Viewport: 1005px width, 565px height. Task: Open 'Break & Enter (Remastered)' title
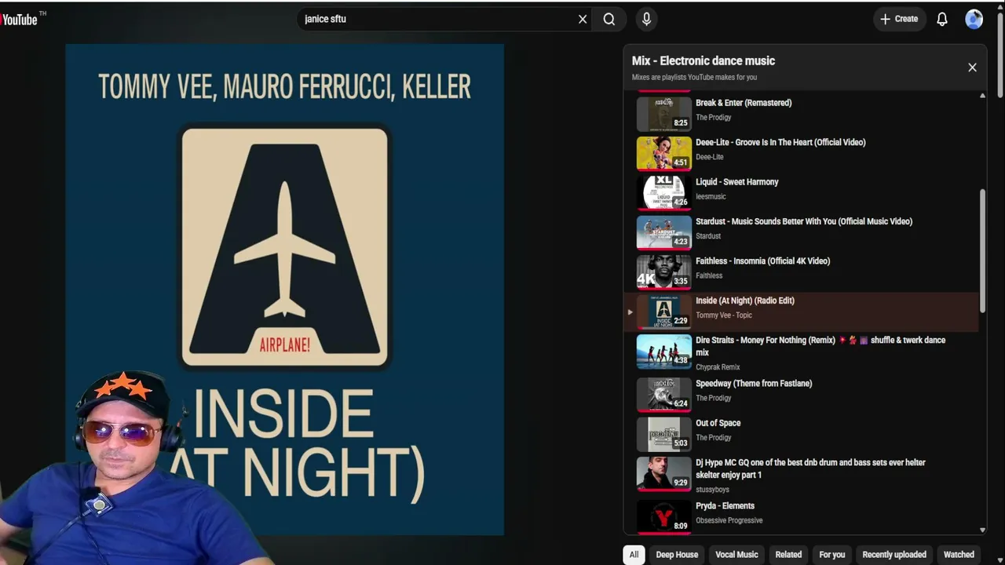744,103
